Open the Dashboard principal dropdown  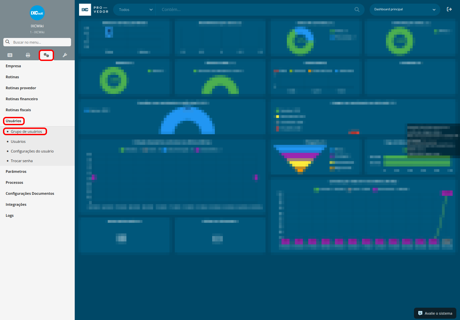coord(405,9)
